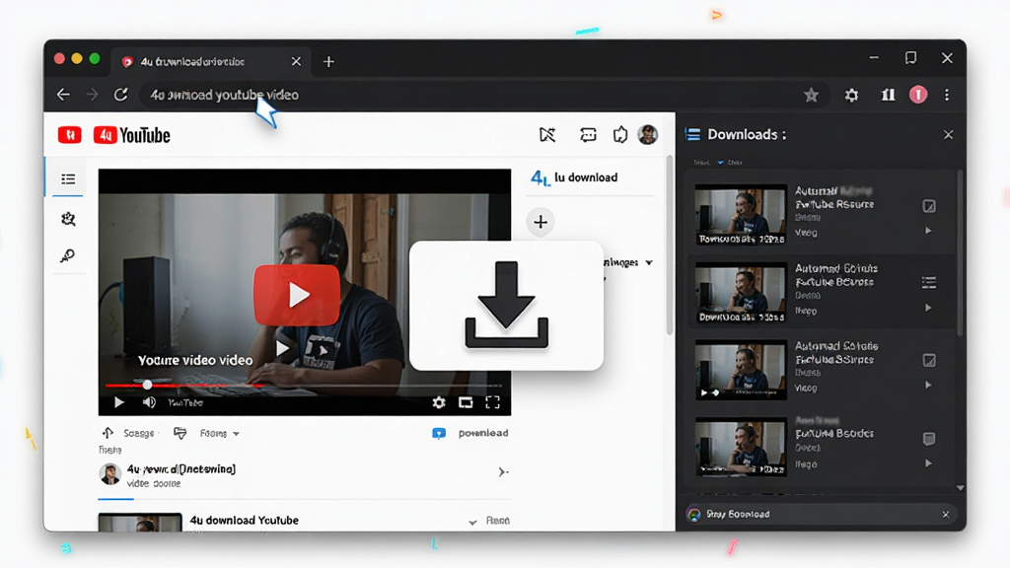Click the Downloads panel scrollbar

tap(960, 252)
